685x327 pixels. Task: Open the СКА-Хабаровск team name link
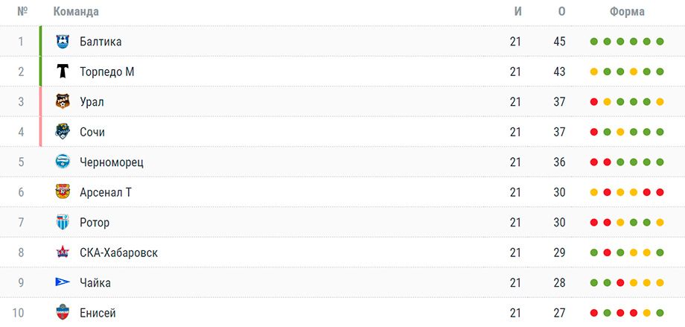118,253
